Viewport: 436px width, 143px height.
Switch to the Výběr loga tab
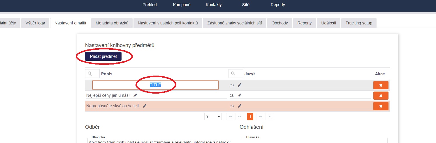35,23
